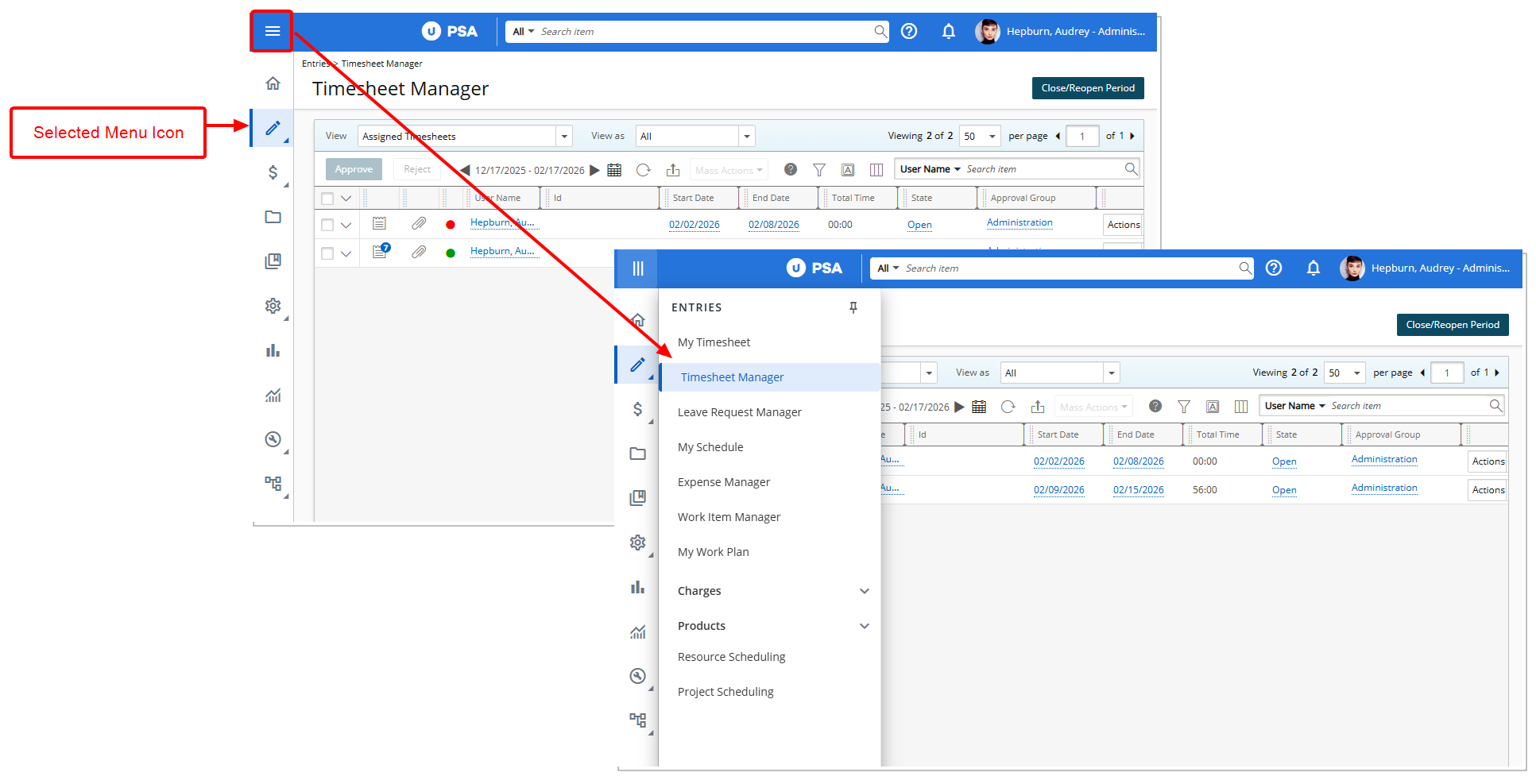Click the paperclip attachment icon on first row
Viewport: 1536px width, 780px height.
[419, 223]
